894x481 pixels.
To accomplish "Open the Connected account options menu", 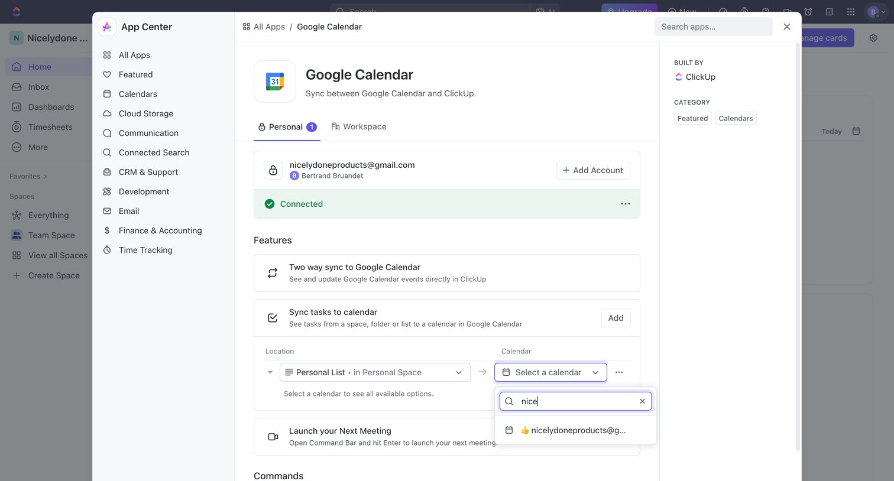I will point(626,204).
